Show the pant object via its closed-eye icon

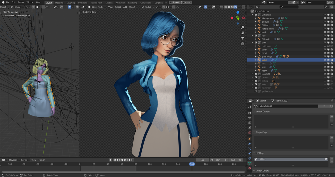click(325, 64)
